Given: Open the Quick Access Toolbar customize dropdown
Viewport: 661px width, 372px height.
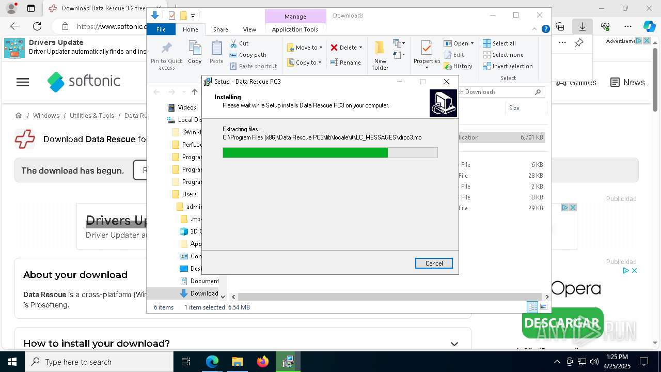Looking at the screenshot, I should tap(193, 16).
